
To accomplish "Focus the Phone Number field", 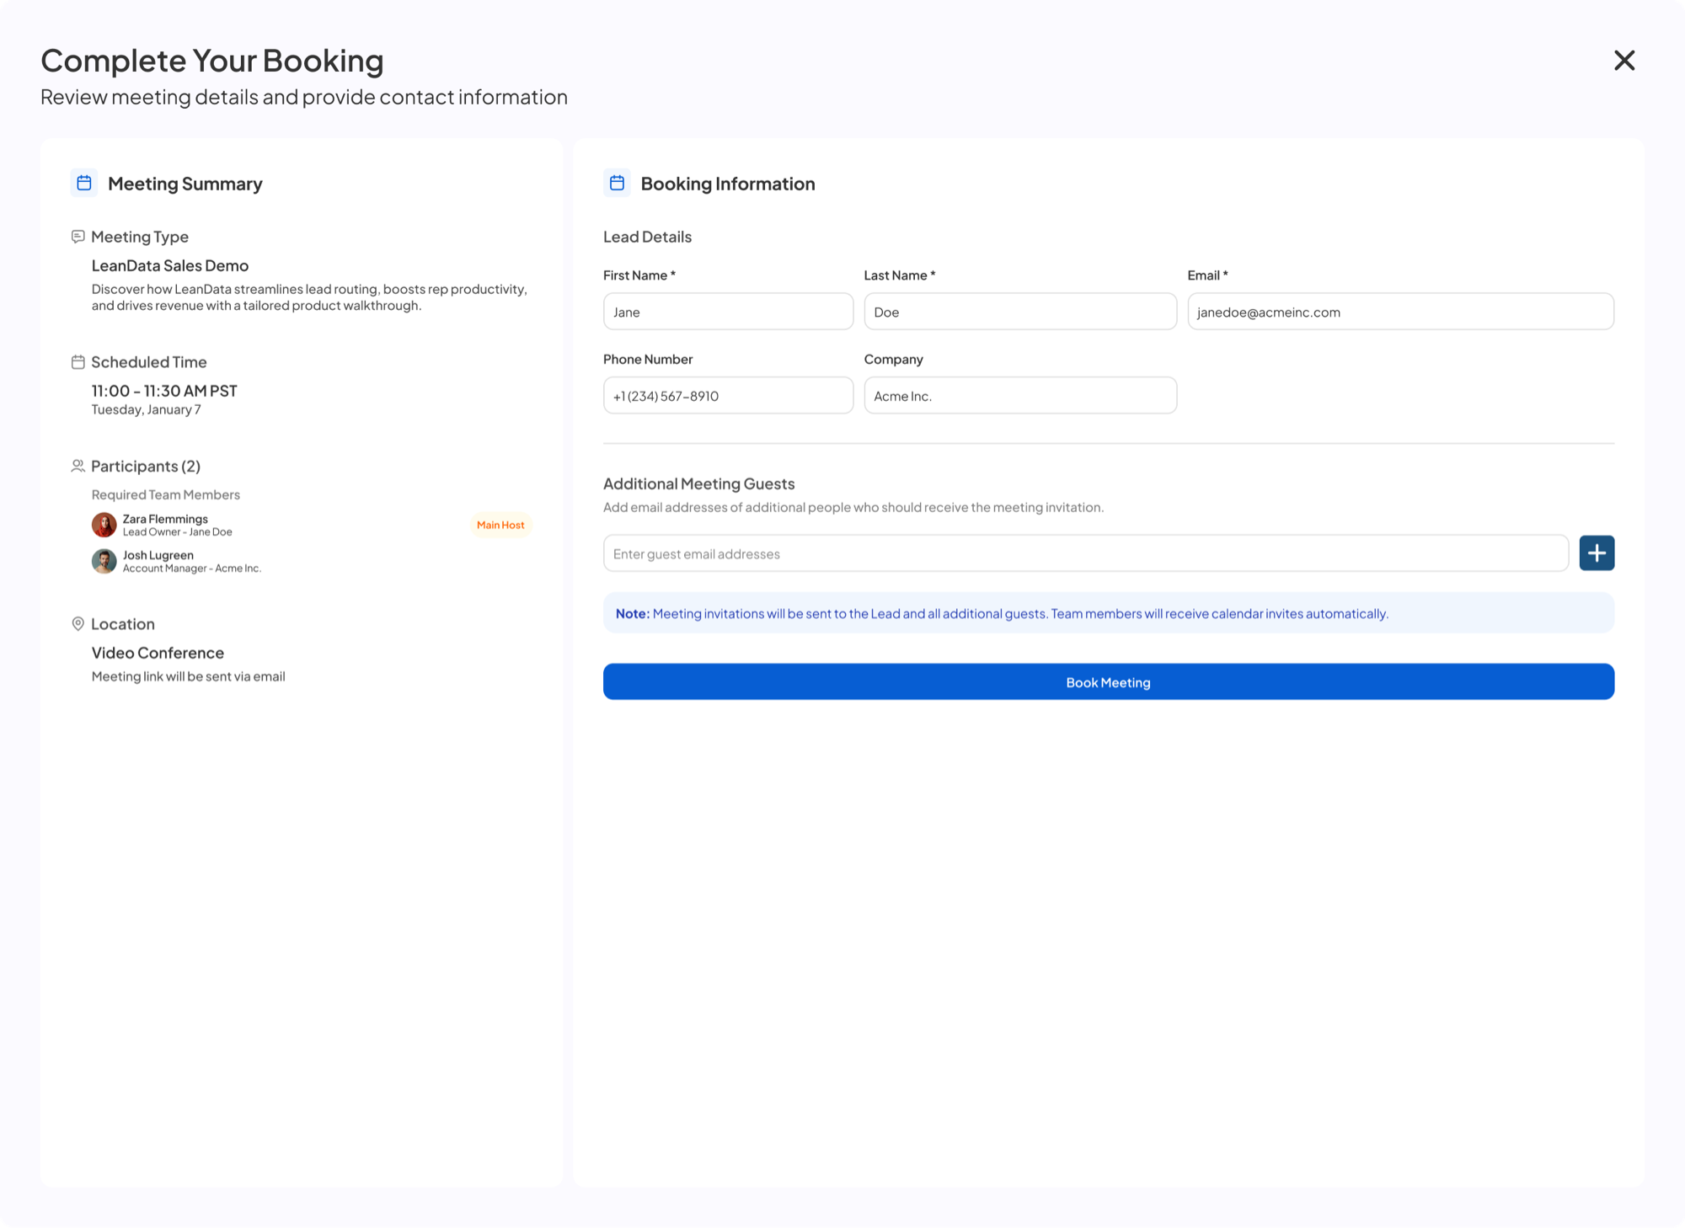I will coord(728,396).
